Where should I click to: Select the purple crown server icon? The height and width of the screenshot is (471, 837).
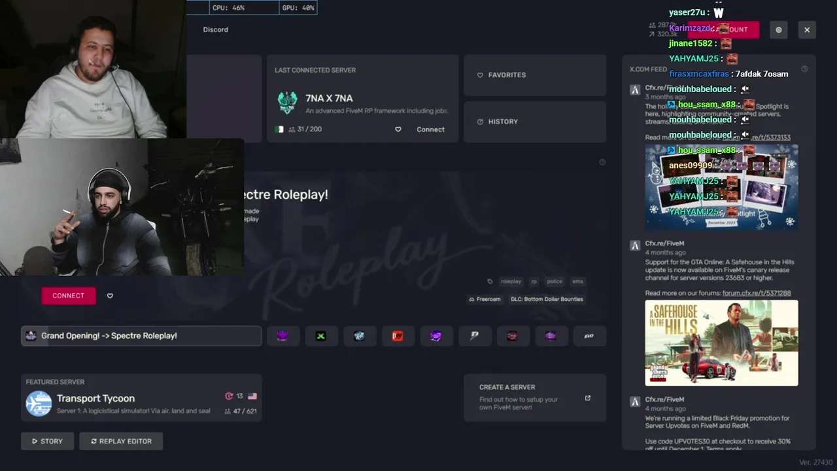[282, 336]
